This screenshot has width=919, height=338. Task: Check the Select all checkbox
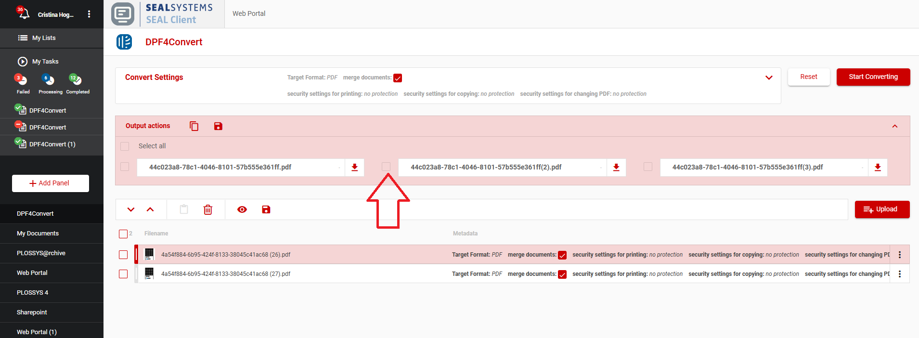click(125, 146)
